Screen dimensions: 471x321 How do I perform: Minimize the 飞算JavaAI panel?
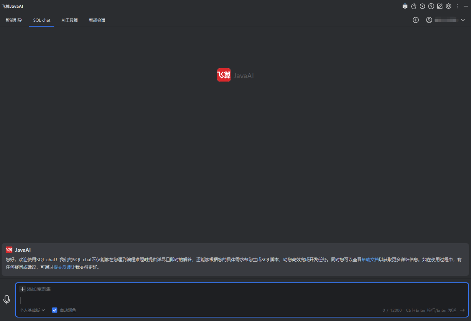[x=466, y=6]
